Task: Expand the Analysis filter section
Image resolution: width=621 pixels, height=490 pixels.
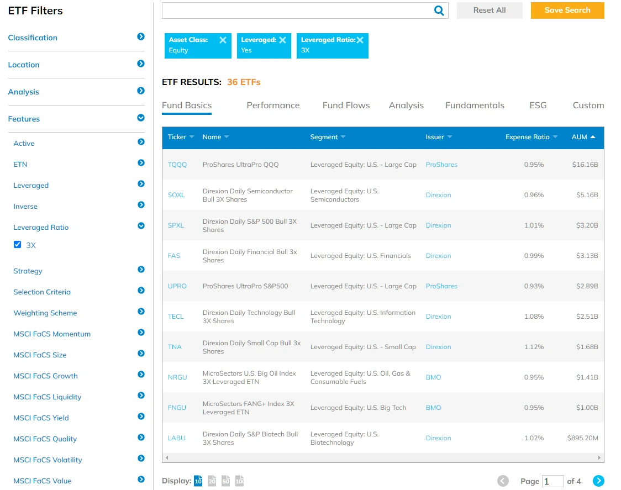Action: (x=140, y=91)
